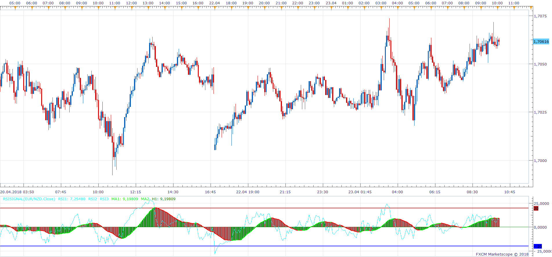
Task: Click the 20.04.2018 03:50 date label
Action: click(x=17, y=192)
